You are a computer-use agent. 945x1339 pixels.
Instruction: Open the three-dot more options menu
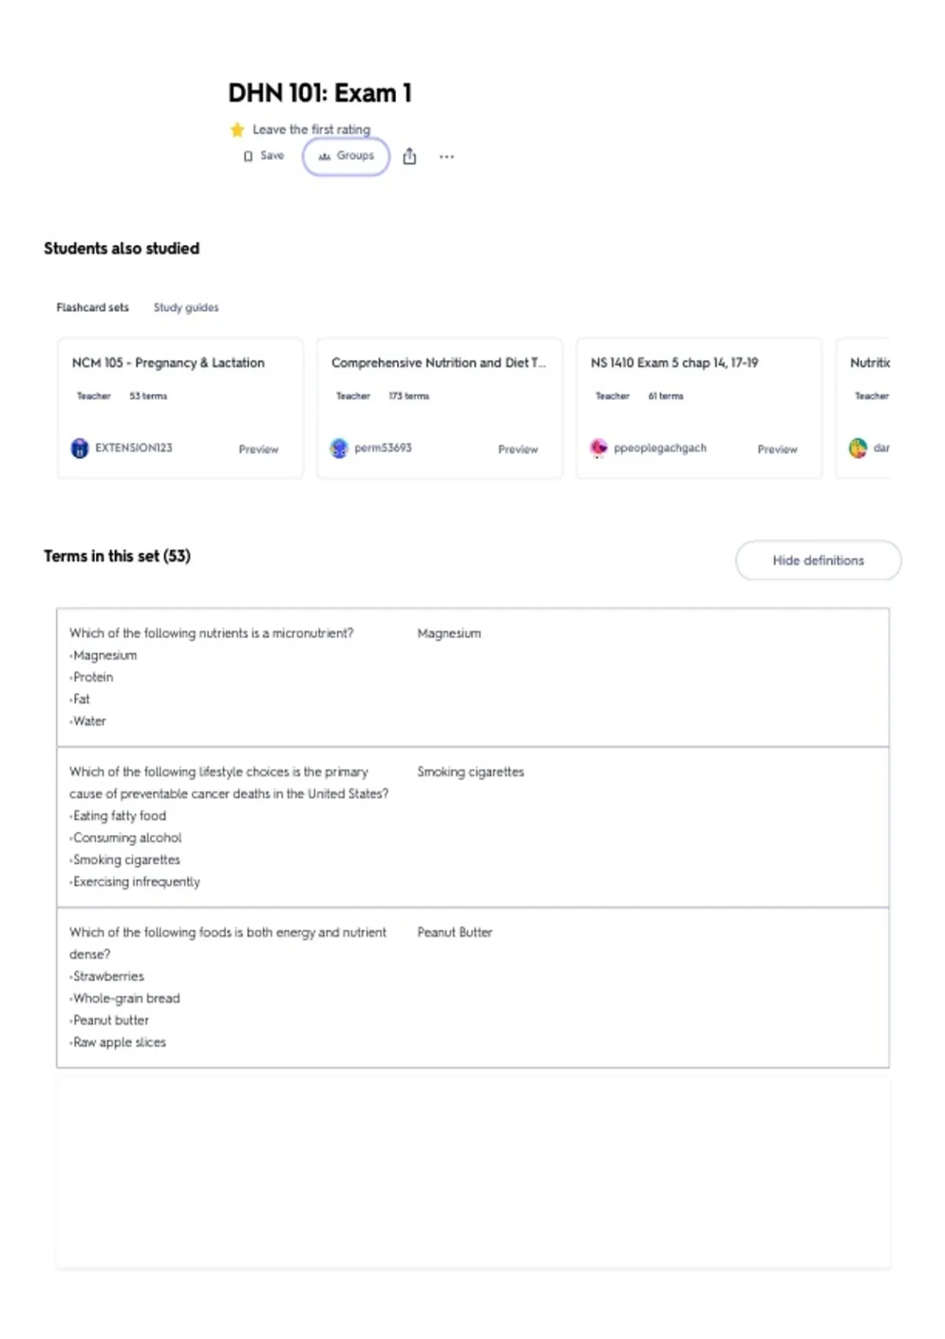click(x=447, y=157)
